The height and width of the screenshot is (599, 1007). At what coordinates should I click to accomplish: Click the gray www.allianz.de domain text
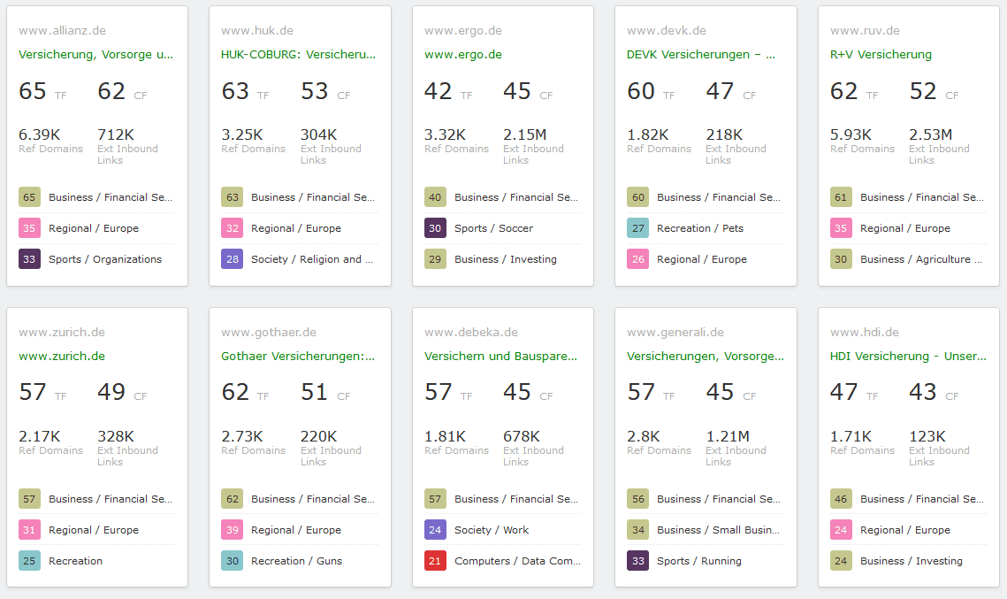[62, 30]
